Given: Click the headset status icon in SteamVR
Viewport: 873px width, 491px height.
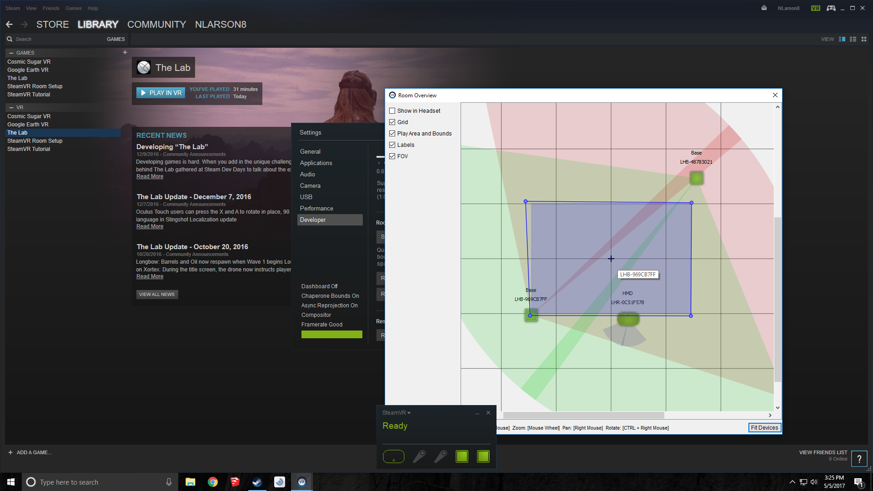Looking at the screenshot, I should coord(394,456).
